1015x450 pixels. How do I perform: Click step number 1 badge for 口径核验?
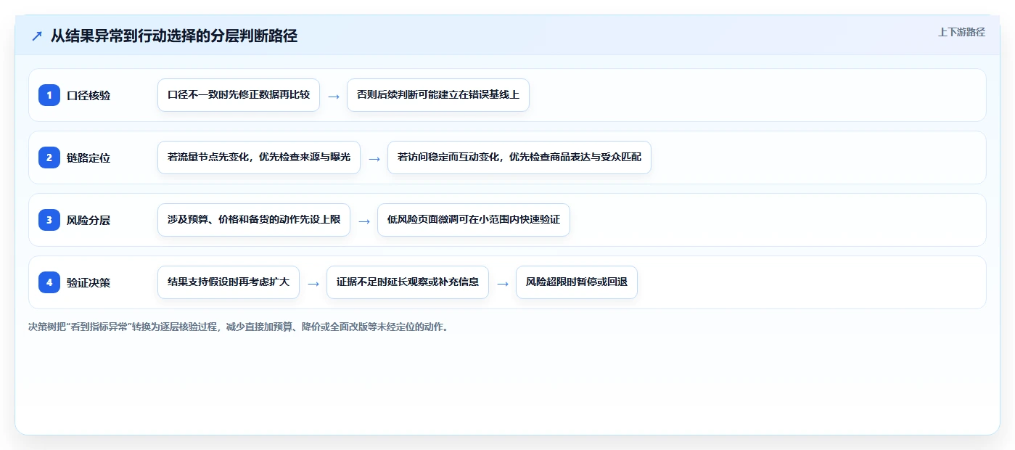(49, 95)
